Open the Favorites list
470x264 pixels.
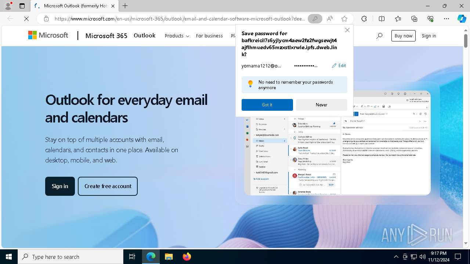(x=398, y=19)
